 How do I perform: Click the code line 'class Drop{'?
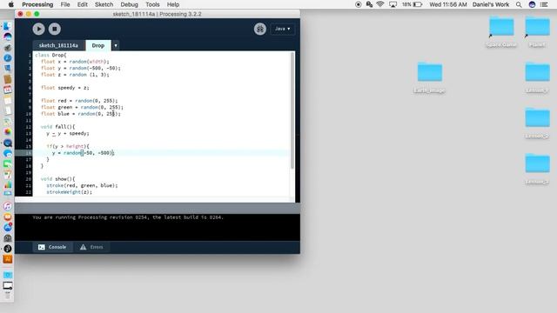click(50, 55)
